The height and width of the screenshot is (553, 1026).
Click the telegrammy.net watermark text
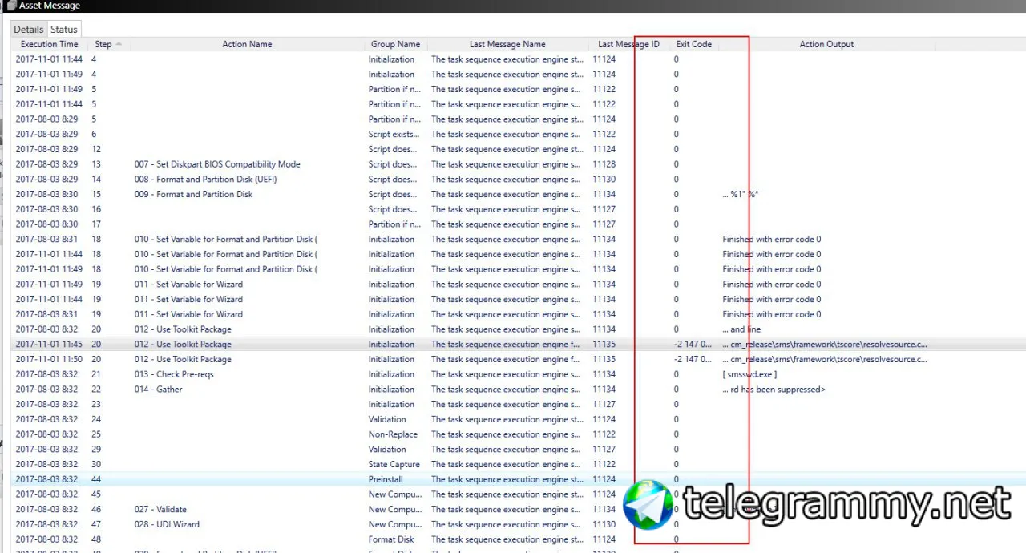pyautogui.click(x=846, y=504)
